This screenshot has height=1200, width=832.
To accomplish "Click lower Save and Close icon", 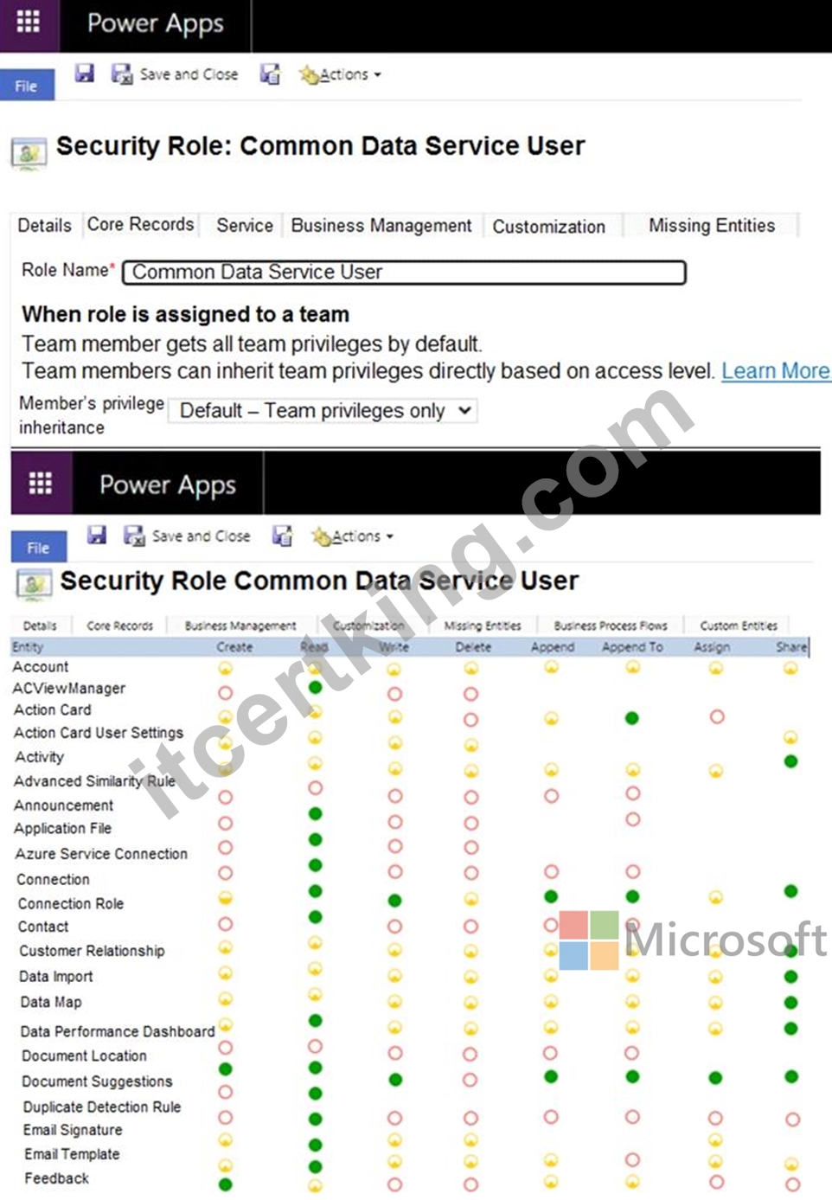I will pos(133,536).
